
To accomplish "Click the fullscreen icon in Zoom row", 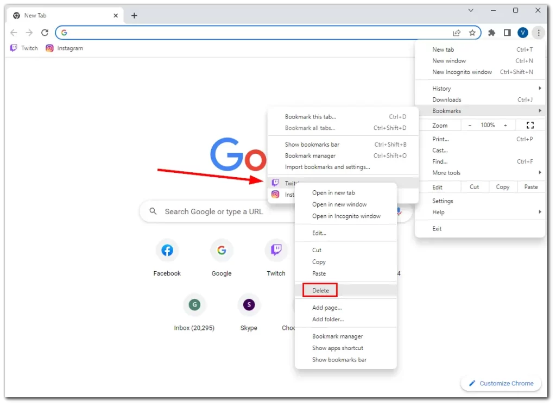I will click(530, 125).
